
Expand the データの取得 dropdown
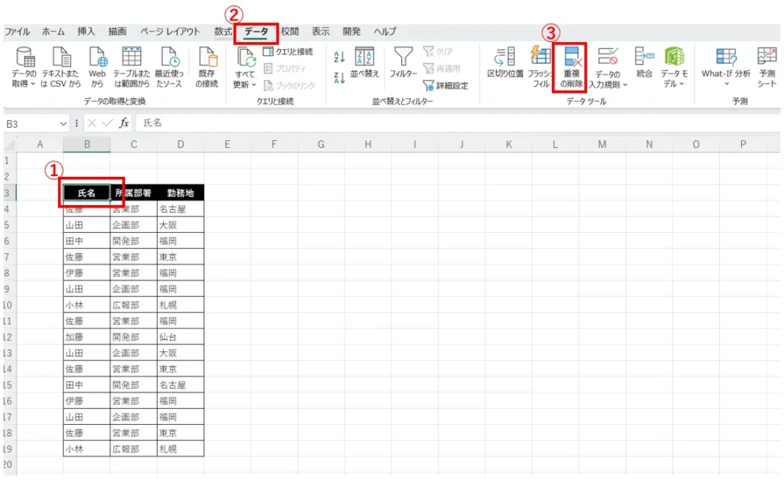click(24, 83)
